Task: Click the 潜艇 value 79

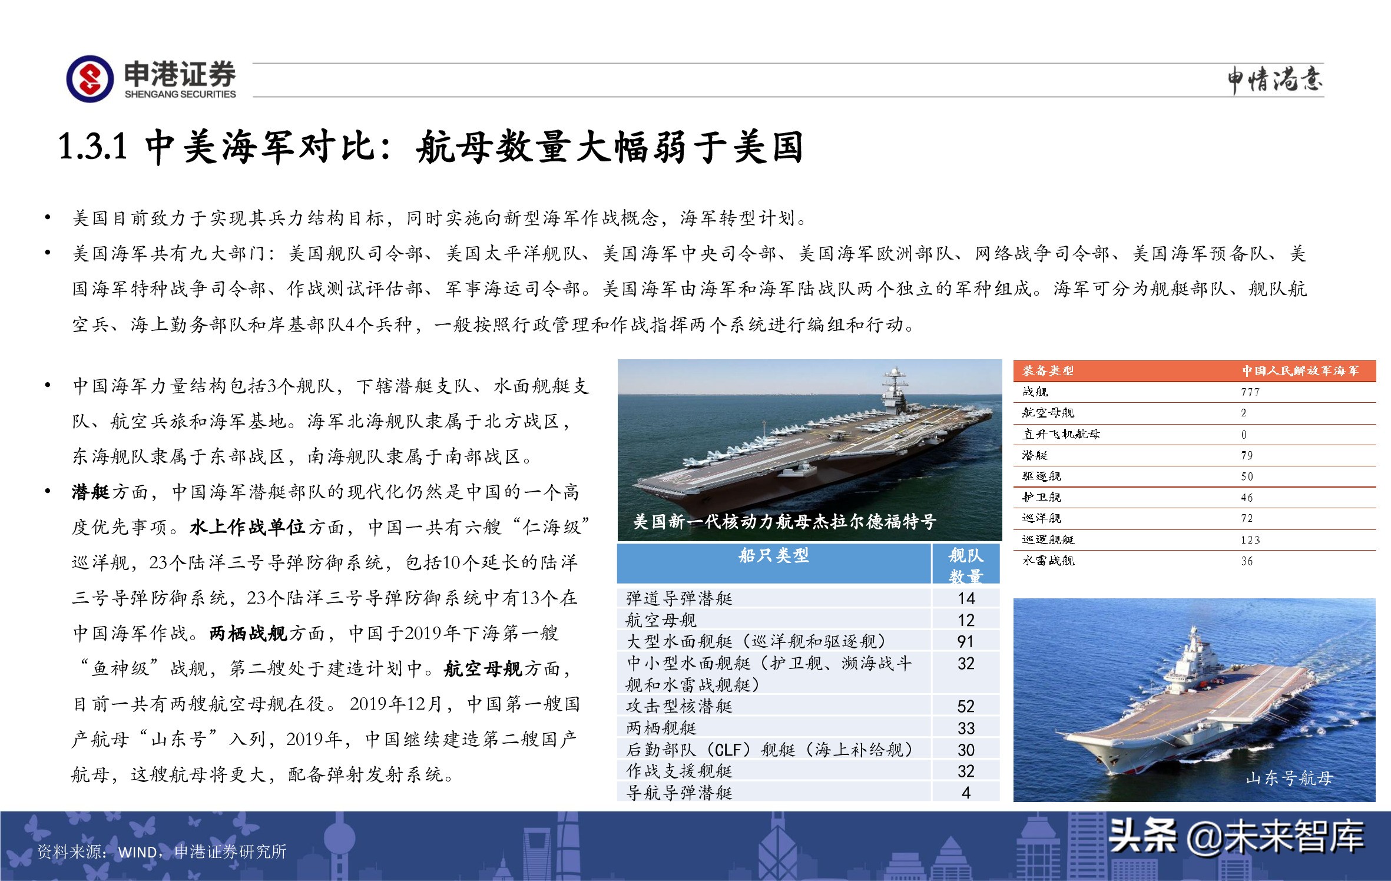Action: click(1247, 455)
